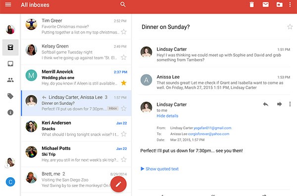Select All inboxes sidebar item
The height and width of the screenshot is (196, 297).
[10, 48]
